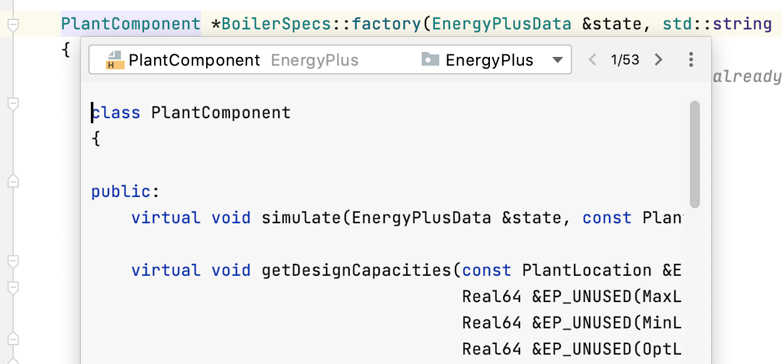Go to previous definition with left arrow

point(592,60)
